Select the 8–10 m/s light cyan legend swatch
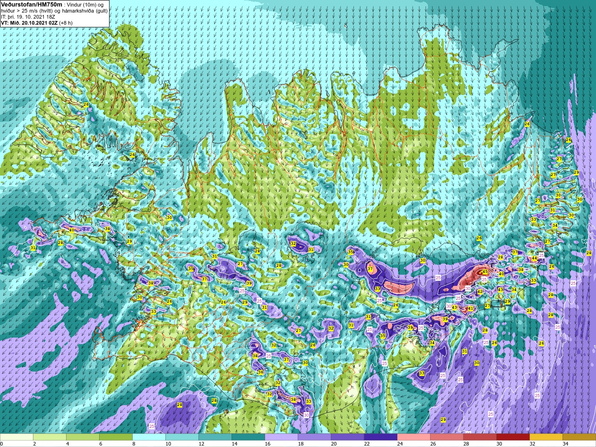This screenshot has width=596, height=447. (149, 437)
